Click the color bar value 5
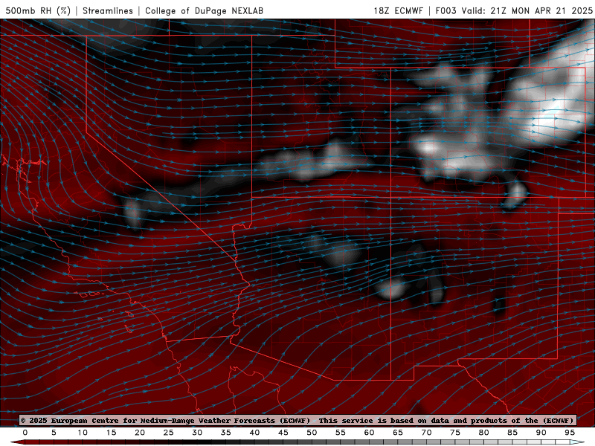Screen dimensions: 595x446 tap(54, 433)
